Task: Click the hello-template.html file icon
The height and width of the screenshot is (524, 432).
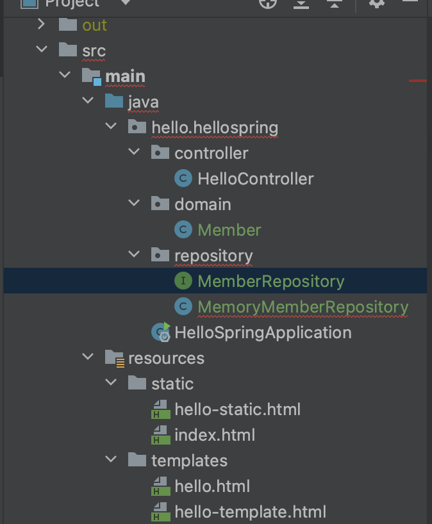Action: pos(160,512)
